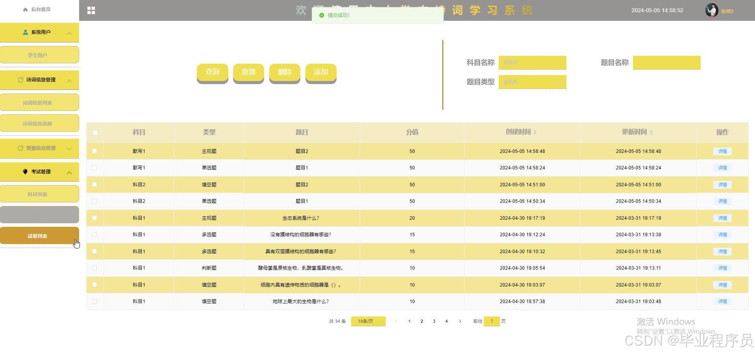The height and width of the screenshot is (353, 755).
Task: Open 诗词信息添加 menu item
Action: click(x=39, y=123)
